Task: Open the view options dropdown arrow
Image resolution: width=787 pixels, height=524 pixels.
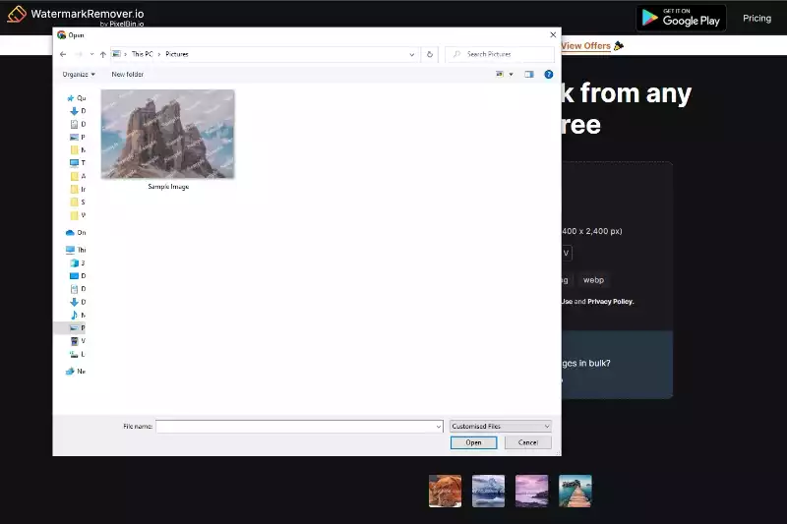Action: click(x=511, y=74)
